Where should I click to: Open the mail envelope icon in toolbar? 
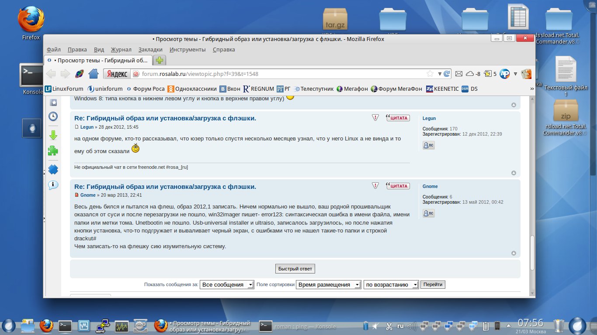click(459, 74)
